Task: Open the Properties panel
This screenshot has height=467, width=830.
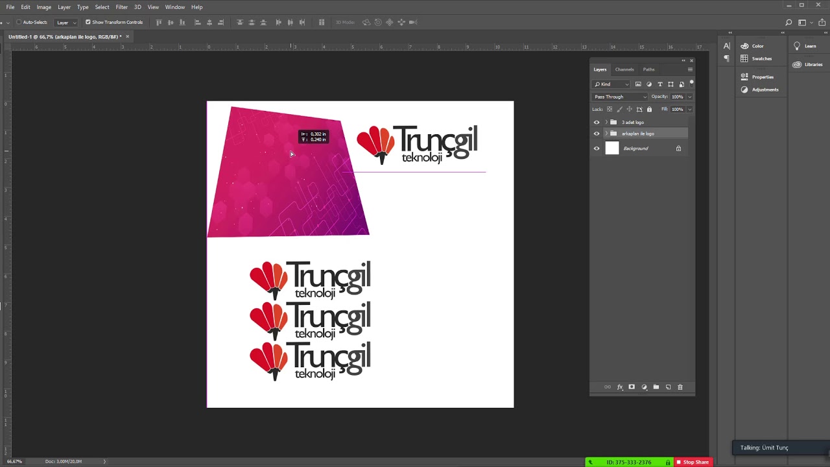Action: click(757, 77)
